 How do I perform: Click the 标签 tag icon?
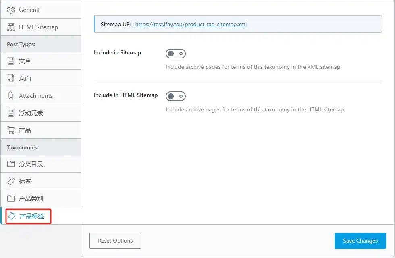point(11,181)
